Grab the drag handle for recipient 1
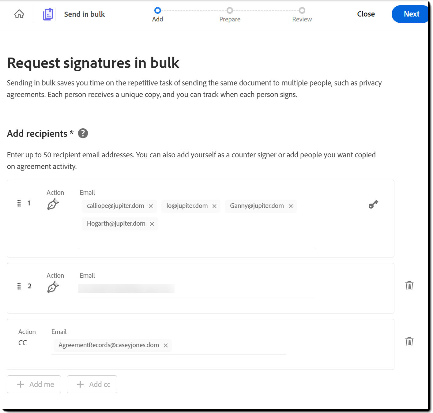The width and height of the screenshot is (433, 413). [x=19, y=203]
